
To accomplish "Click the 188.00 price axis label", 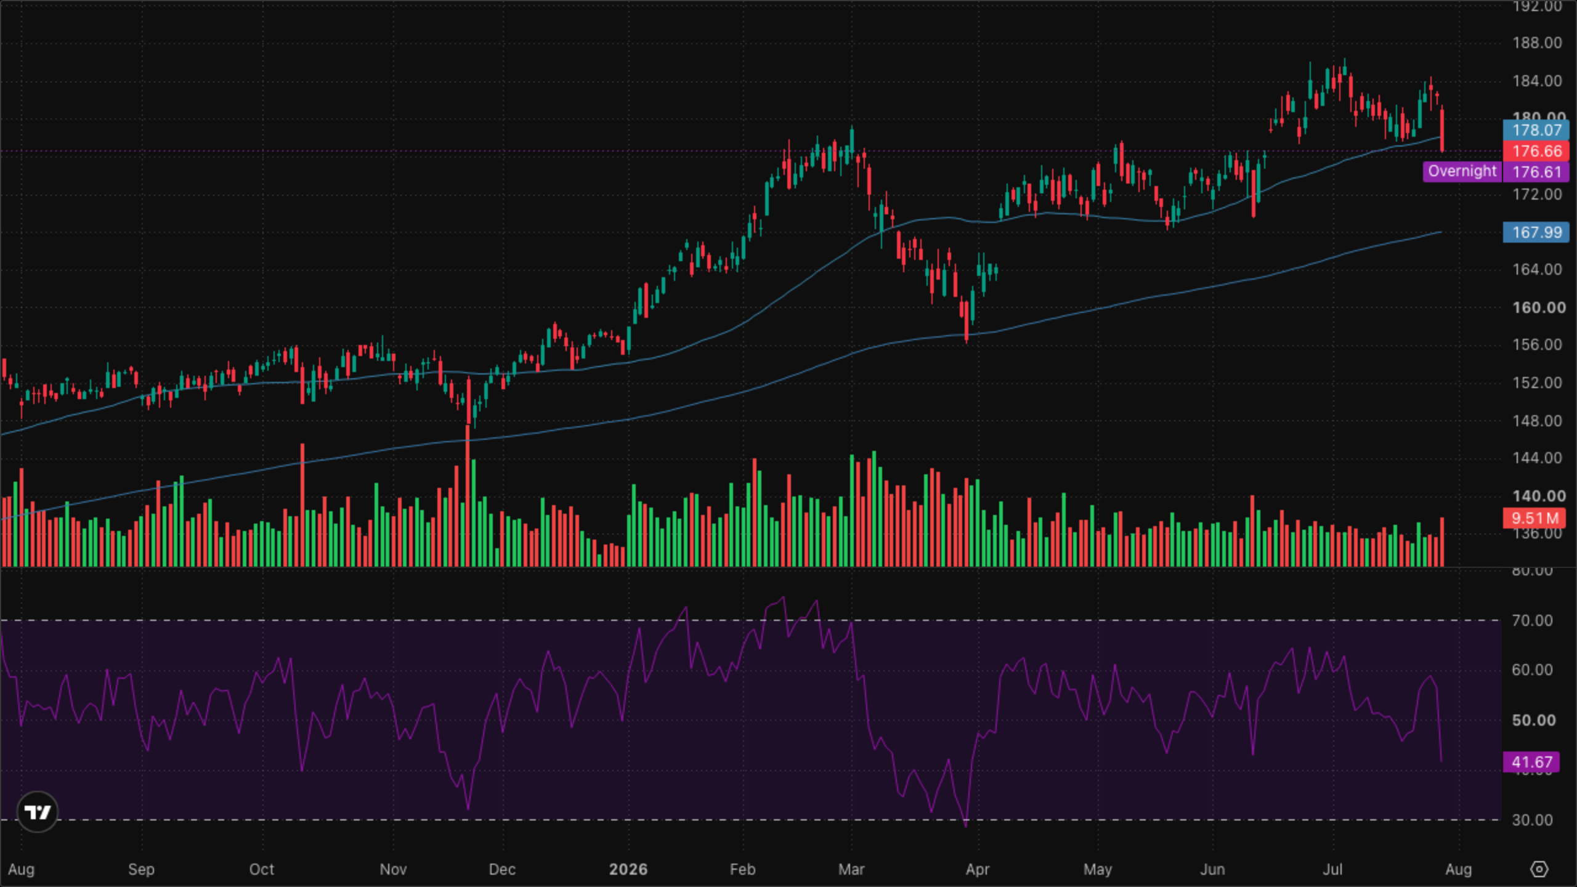I will click(1538, 43).
